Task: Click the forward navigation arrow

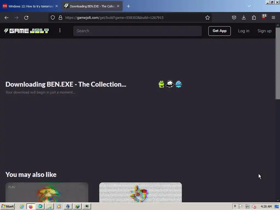Action: [16, 18]
